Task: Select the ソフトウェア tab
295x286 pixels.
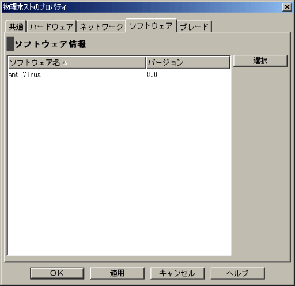Action: click(151, 25)
